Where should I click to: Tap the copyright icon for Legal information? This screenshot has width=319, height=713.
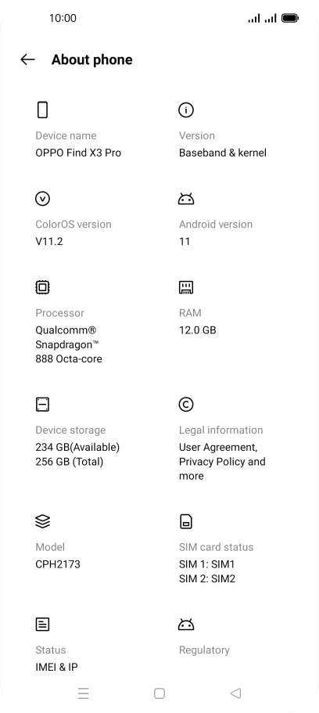pyautogui.click(x=186, y=405)
